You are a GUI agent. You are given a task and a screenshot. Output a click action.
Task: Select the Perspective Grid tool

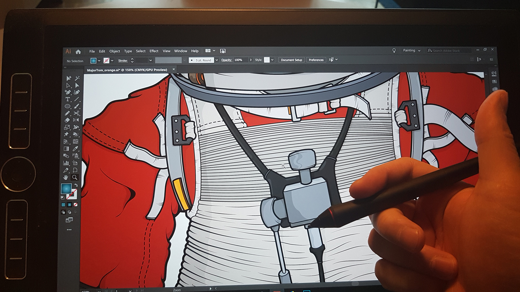coord(66,142)
